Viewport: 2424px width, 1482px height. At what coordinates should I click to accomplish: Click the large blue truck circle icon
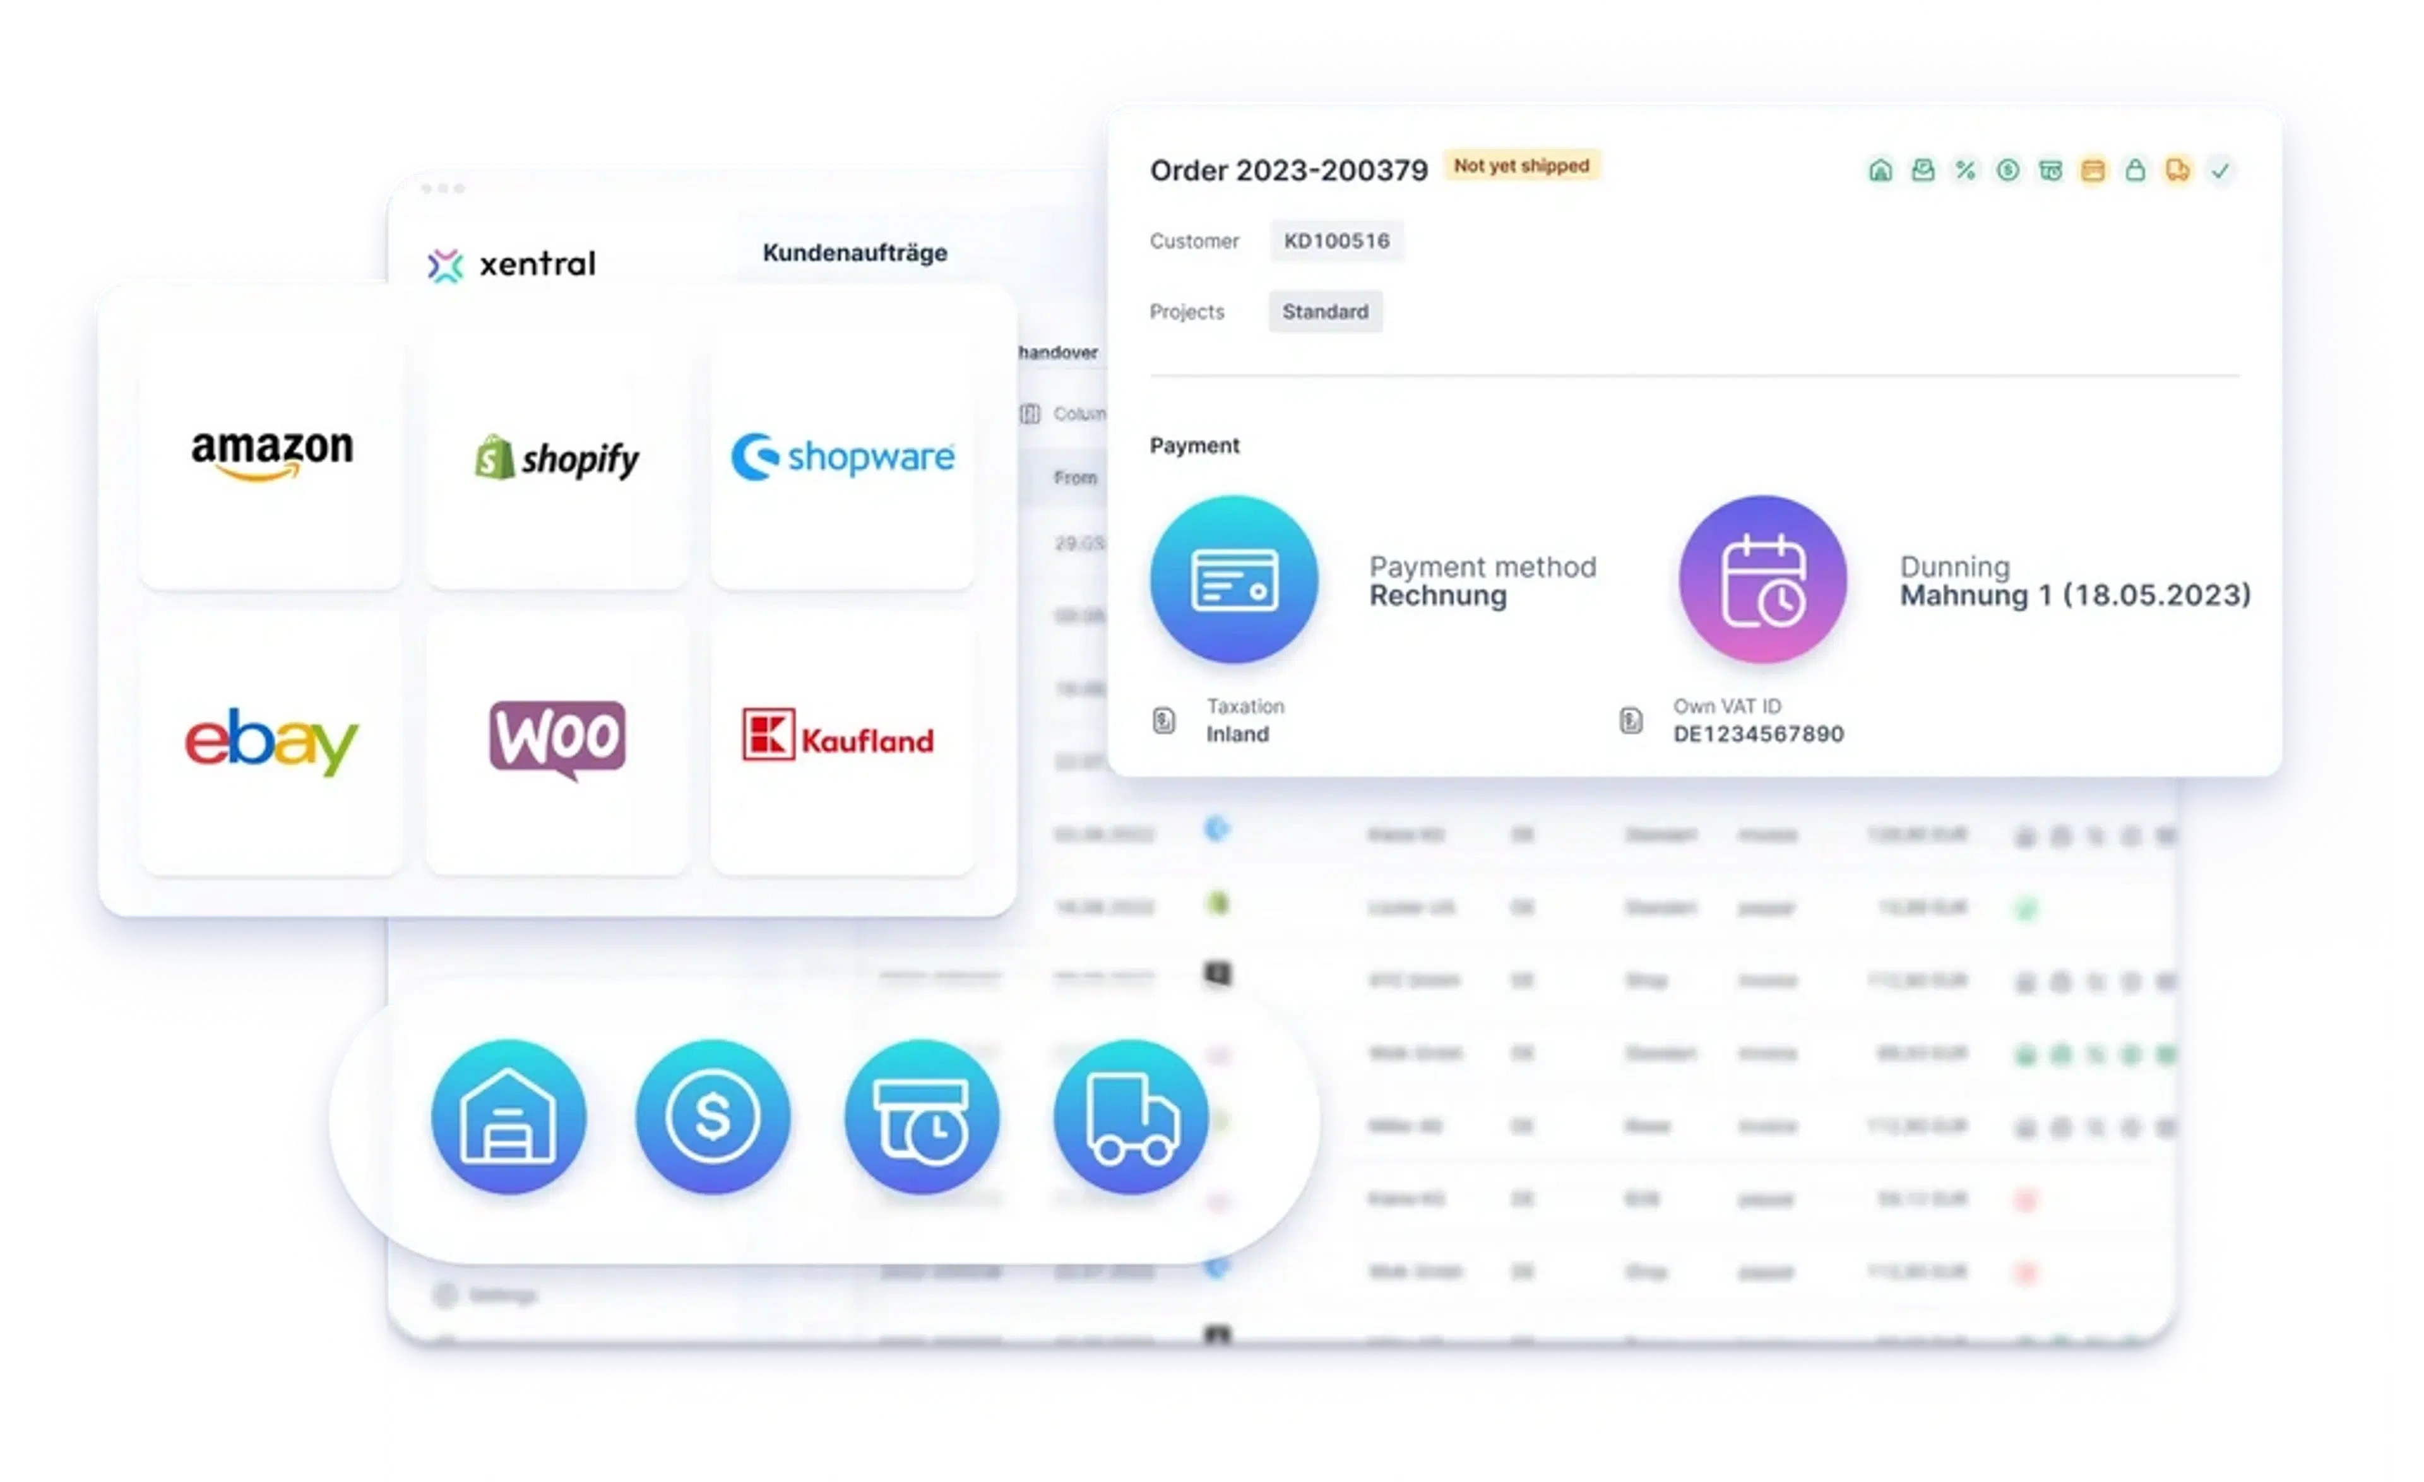(1131, 1117)
